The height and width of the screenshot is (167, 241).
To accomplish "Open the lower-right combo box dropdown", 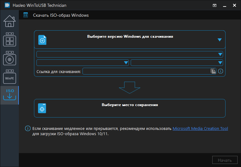I will pyautogui.click(x=177, y=62).
